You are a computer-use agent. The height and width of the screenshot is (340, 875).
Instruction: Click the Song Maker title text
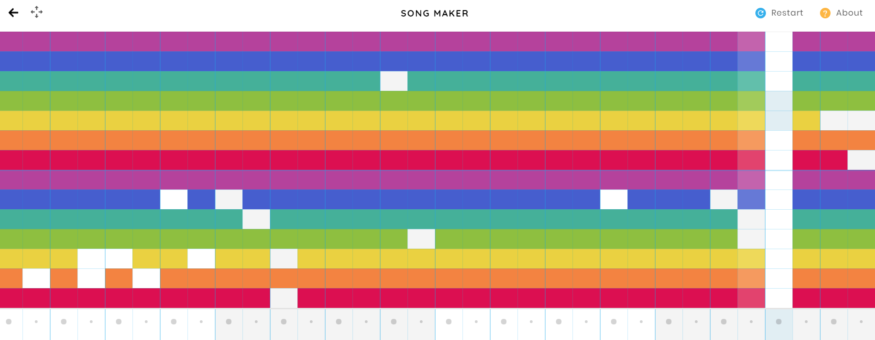tap(435, 13)
